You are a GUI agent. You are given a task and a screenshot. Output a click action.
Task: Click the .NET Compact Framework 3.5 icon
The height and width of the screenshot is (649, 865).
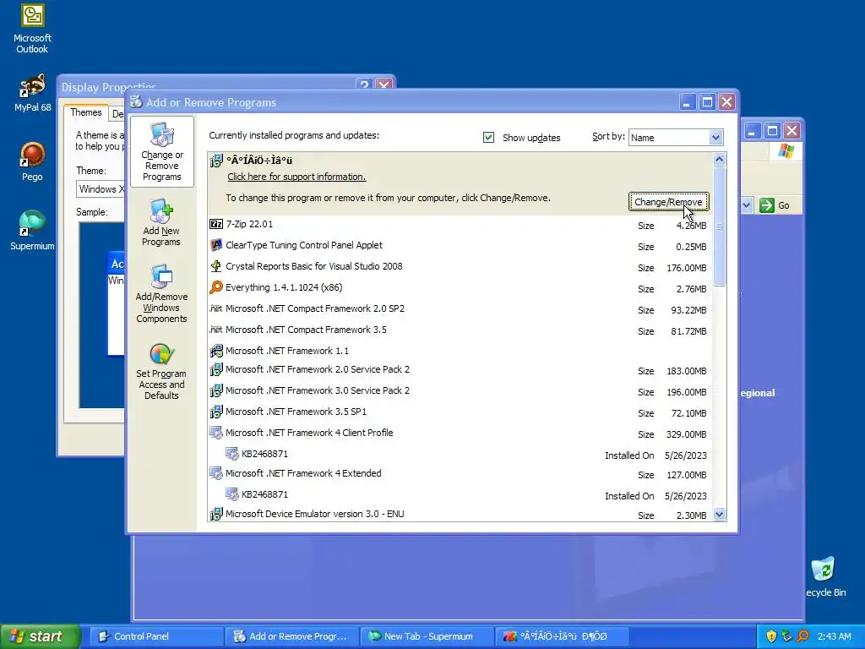click(216, 330)
